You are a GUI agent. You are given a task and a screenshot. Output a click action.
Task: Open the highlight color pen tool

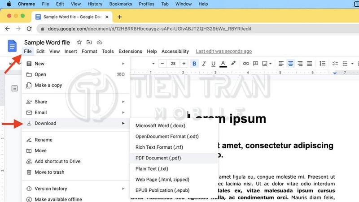pos(233,63)
